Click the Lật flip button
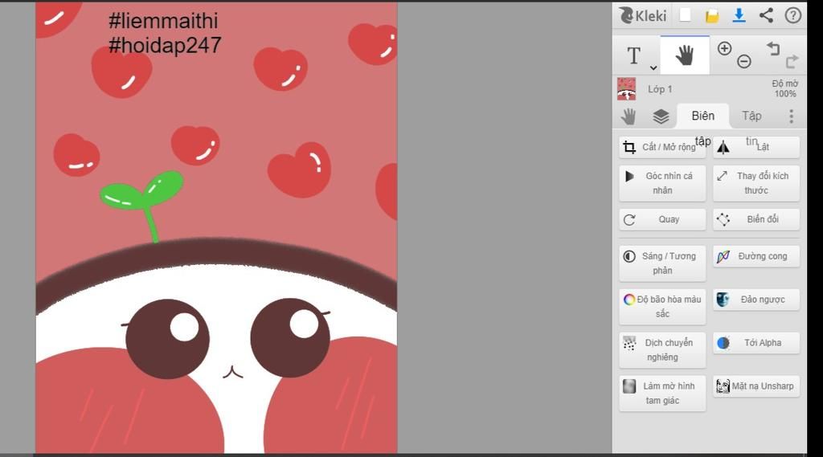 755,147
